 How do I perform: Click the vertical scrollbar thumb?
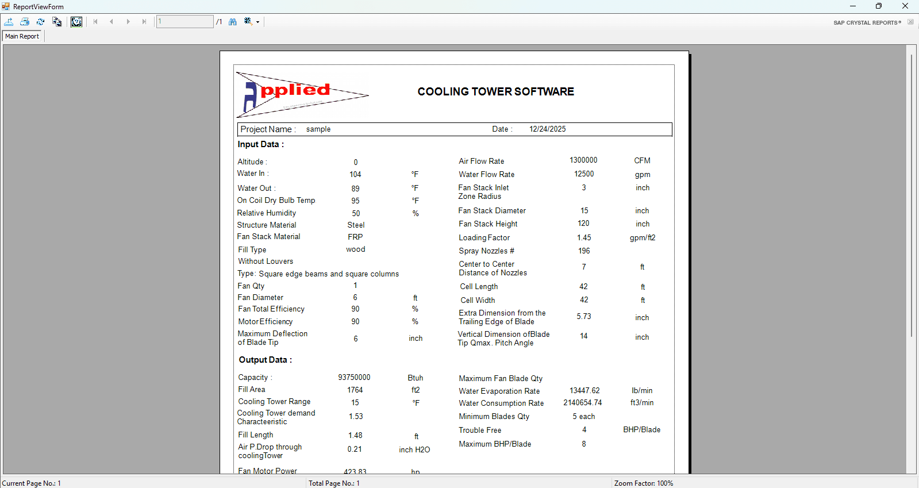912,195
